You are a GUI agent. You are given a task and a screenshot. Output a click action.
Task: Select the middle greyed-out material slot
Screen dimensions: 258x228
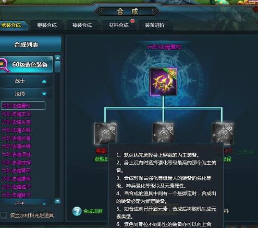163,132
